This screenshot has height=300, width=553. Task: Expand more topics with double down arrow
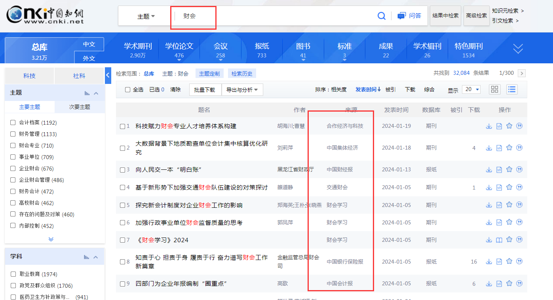tap(51, 239)
